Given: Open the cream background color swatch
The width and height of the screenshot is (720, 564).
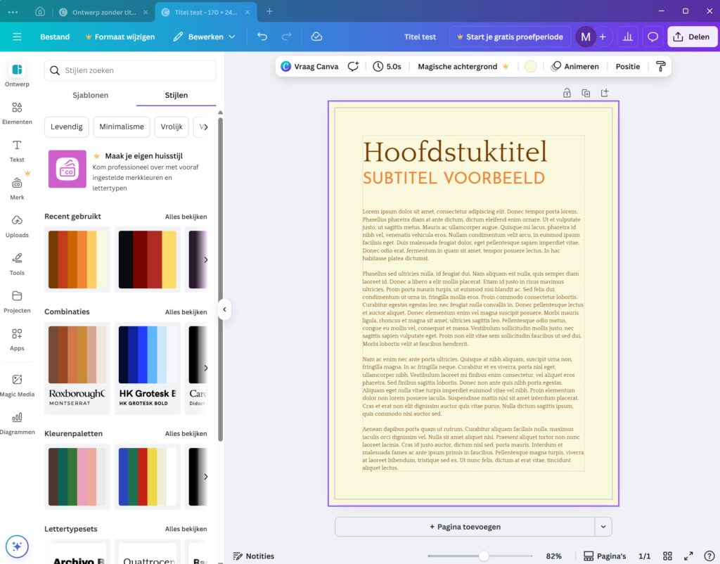Looking at the screenshot, I should coord(530,66).
